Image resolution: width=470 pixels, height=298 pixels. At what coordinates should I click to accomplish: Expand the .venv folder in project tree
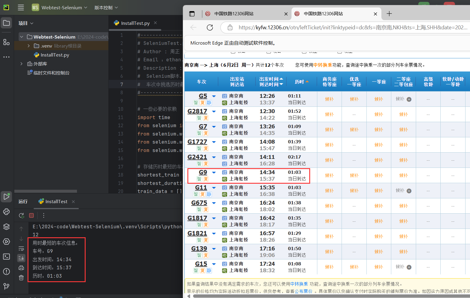pos(28,46)
